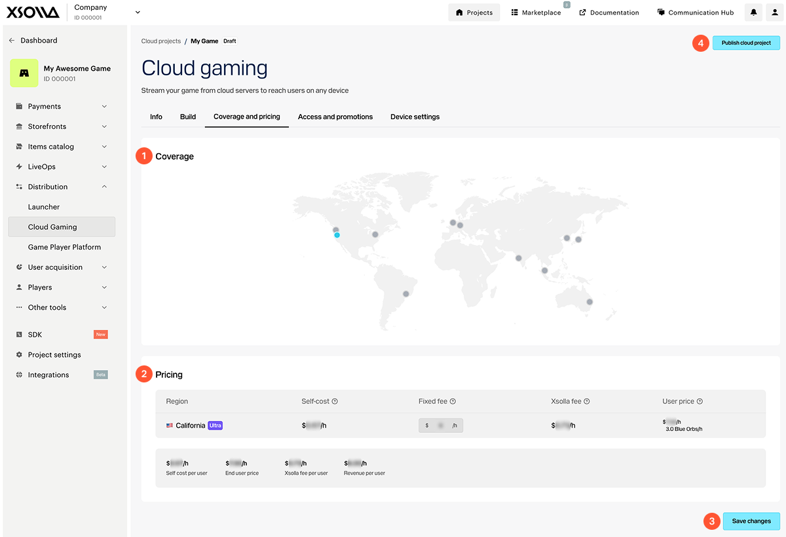Viewport: 786px width, 537px height.
Task: Open the user profile icon
Action: coord(774,12)
